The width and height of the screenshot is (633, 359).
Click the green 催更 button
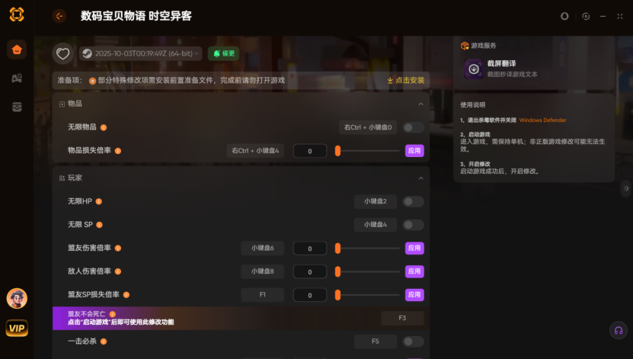[223, 53]
